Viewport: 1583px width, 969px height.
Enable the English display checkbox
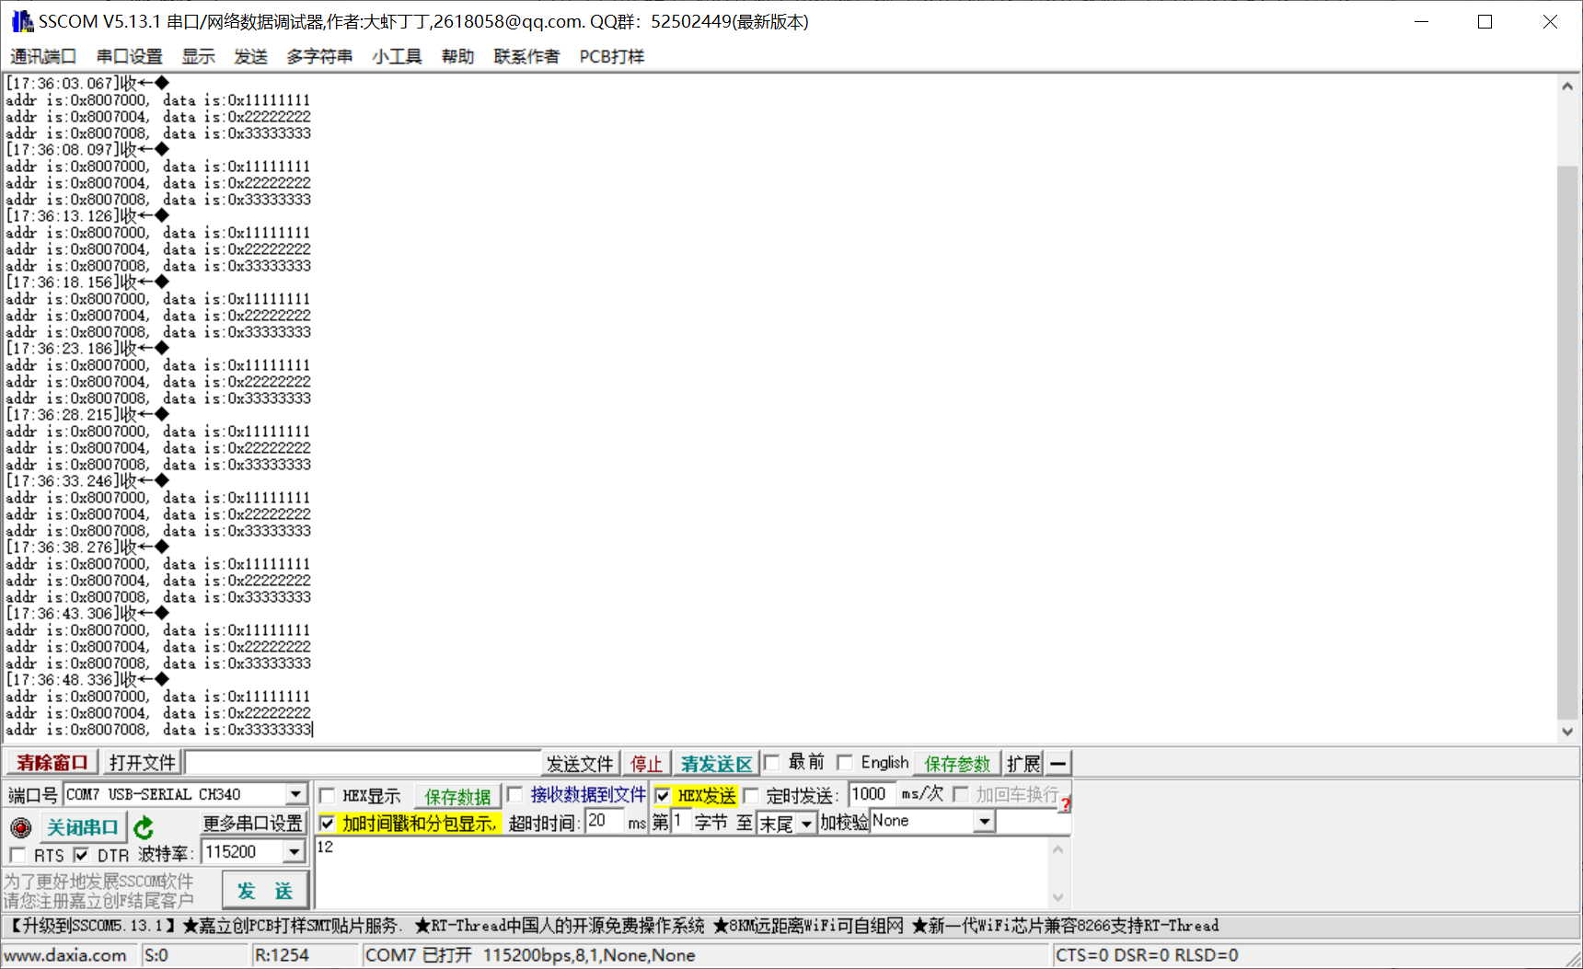point(845,762)
